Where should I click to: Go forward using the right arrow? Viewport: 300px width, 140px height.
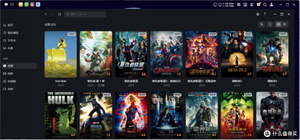tap(52, 14)
